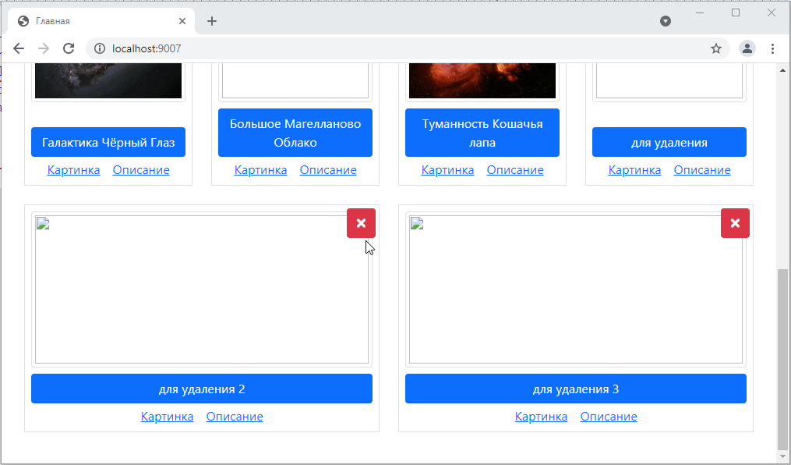The height and width of the screenshot is (465, 791).
Task: Select the 'Главная' browser tab
Action: pos(94,21)
